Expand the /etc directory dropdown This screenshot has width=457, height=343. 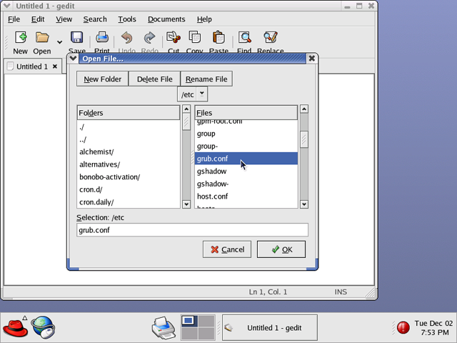(202, 94)
